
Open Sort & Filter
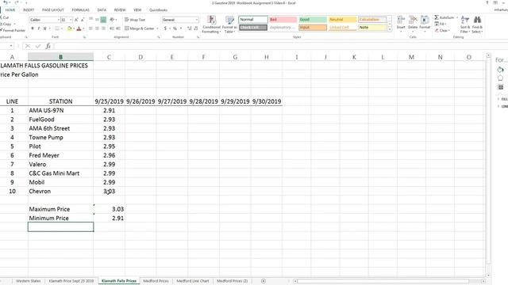pos(464,25)
